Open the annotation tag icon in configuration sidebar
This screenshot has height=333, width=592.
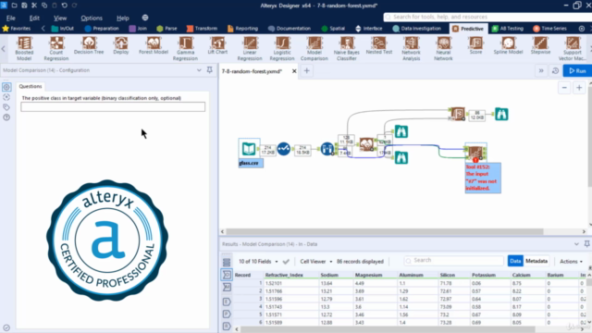[6, 107]
